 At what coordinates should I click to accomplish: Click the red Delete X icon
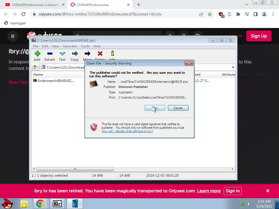[100, 54]
